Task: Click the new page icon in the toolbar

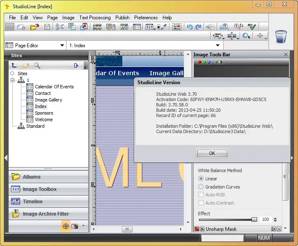Action: click(x=21, y=27)
